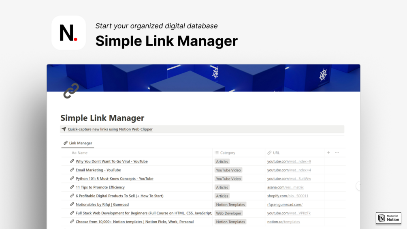
Task: Click the chain link page icon
Action: (x=71, y=91)
